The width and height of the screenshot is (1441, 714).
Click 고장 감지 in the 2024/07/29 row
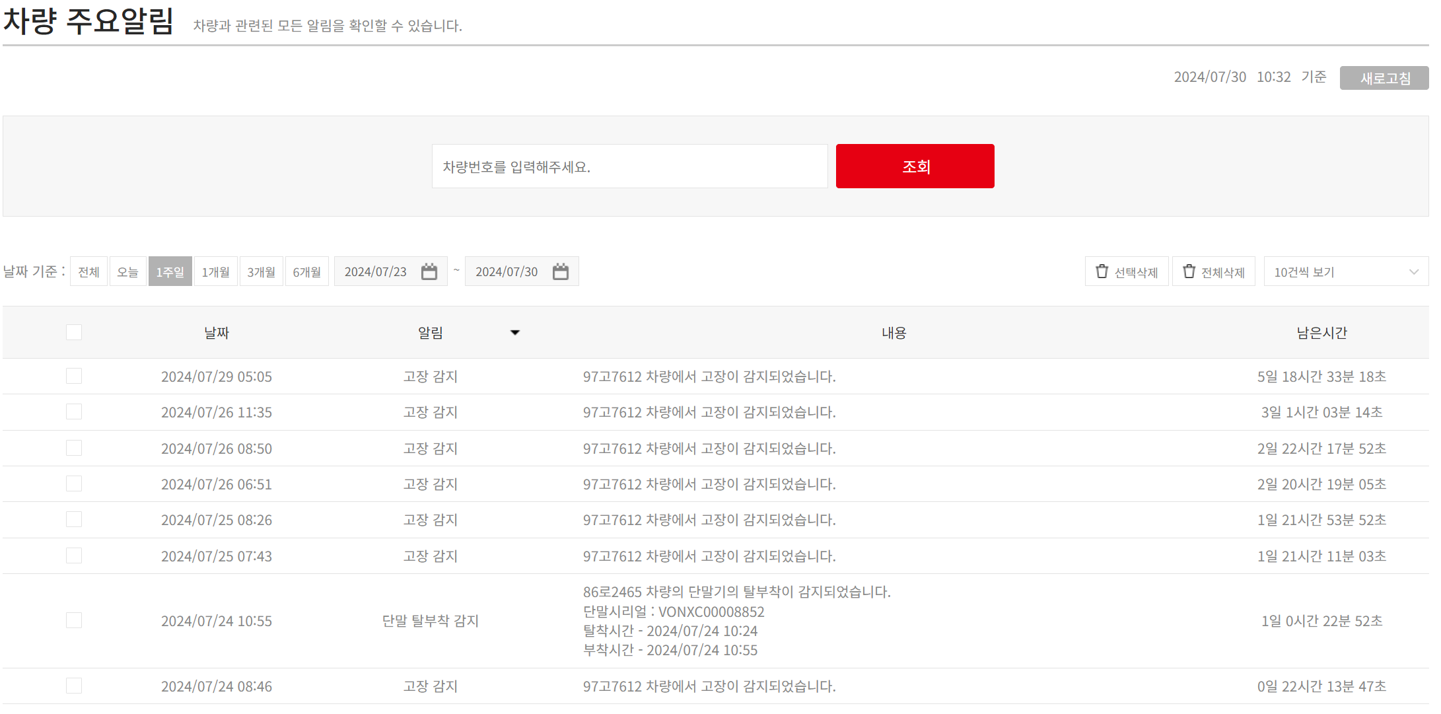(x=431, y=376)
